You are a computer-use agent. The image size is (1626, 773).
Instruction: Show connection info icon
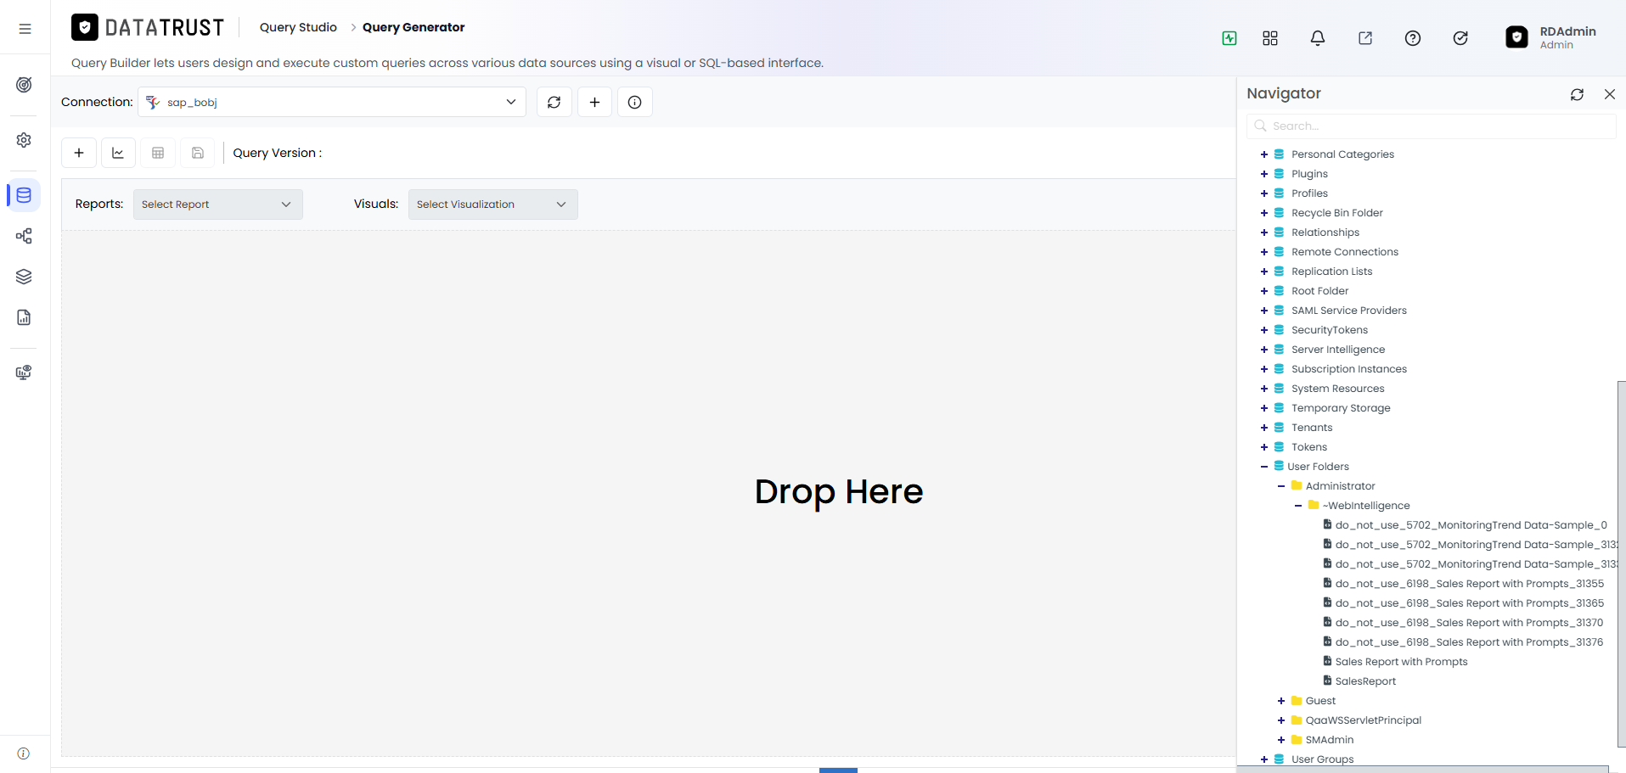pyautogui.click(x=635, y=102)
